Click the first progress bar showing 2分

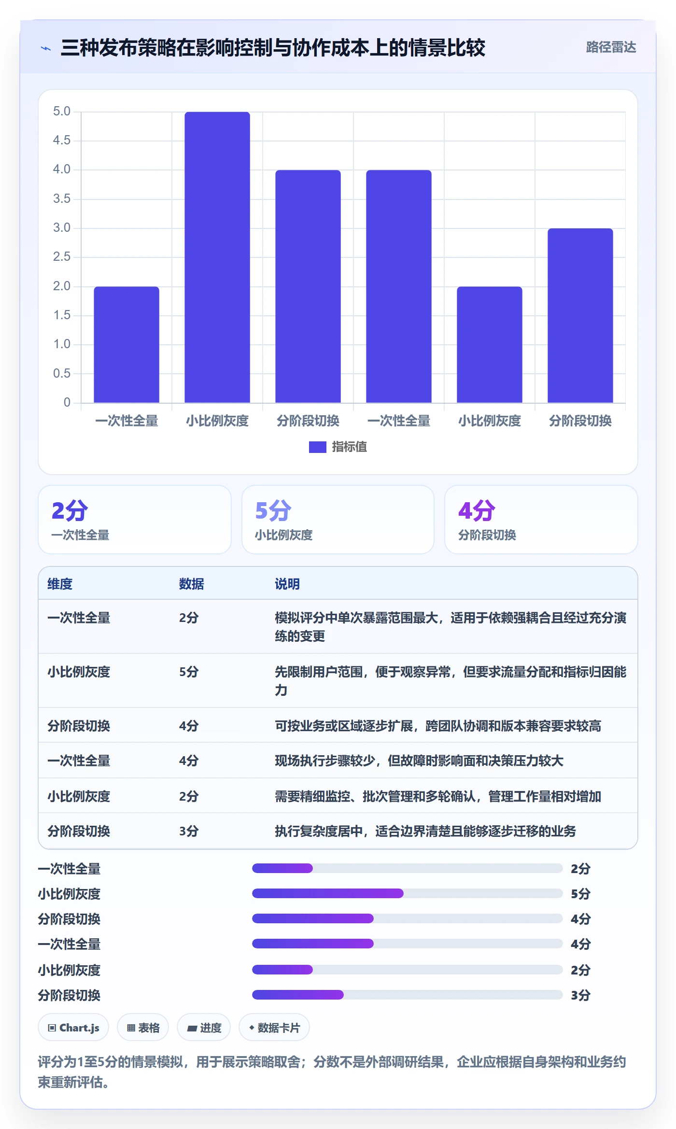(407, 868)
